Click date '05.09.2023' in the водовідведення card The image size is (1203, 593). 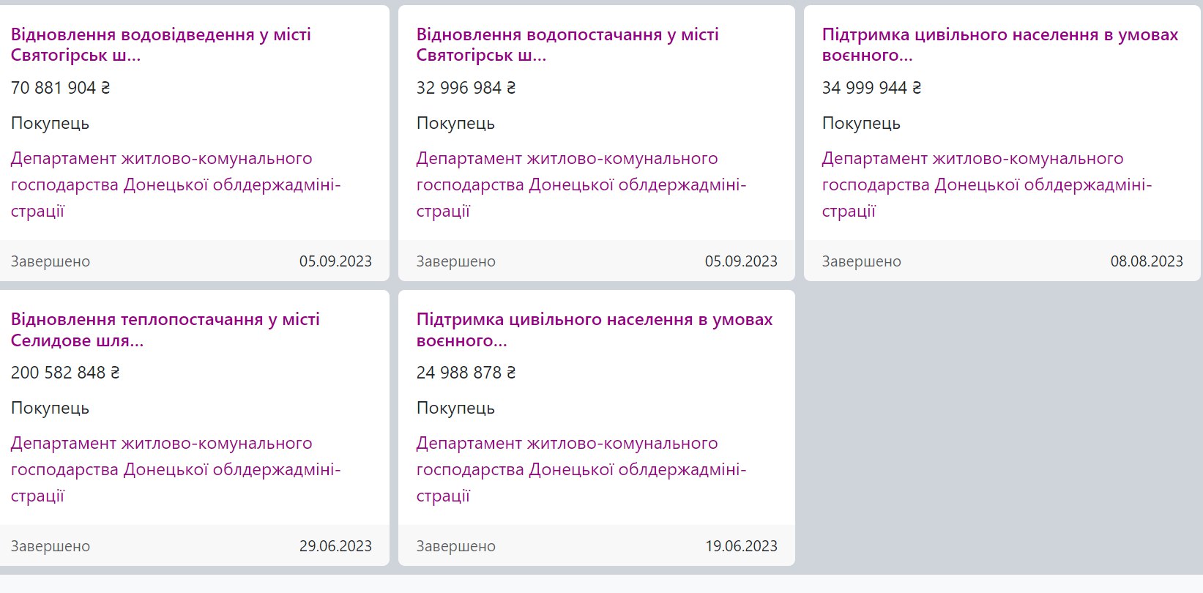[335, 261]
